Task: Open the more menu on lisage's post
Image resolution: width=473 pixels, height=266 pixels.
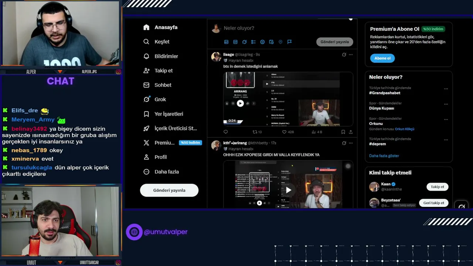Action: 351,55
